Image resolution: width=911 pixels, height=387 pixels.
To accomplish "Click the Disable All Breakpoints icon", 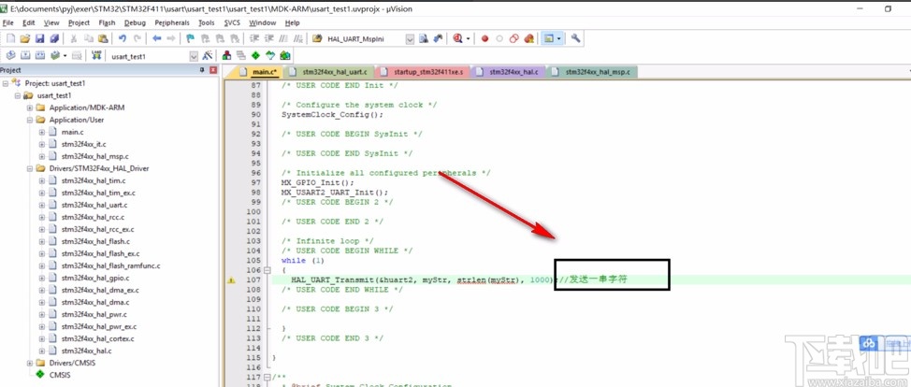I will tap(513, 38).
